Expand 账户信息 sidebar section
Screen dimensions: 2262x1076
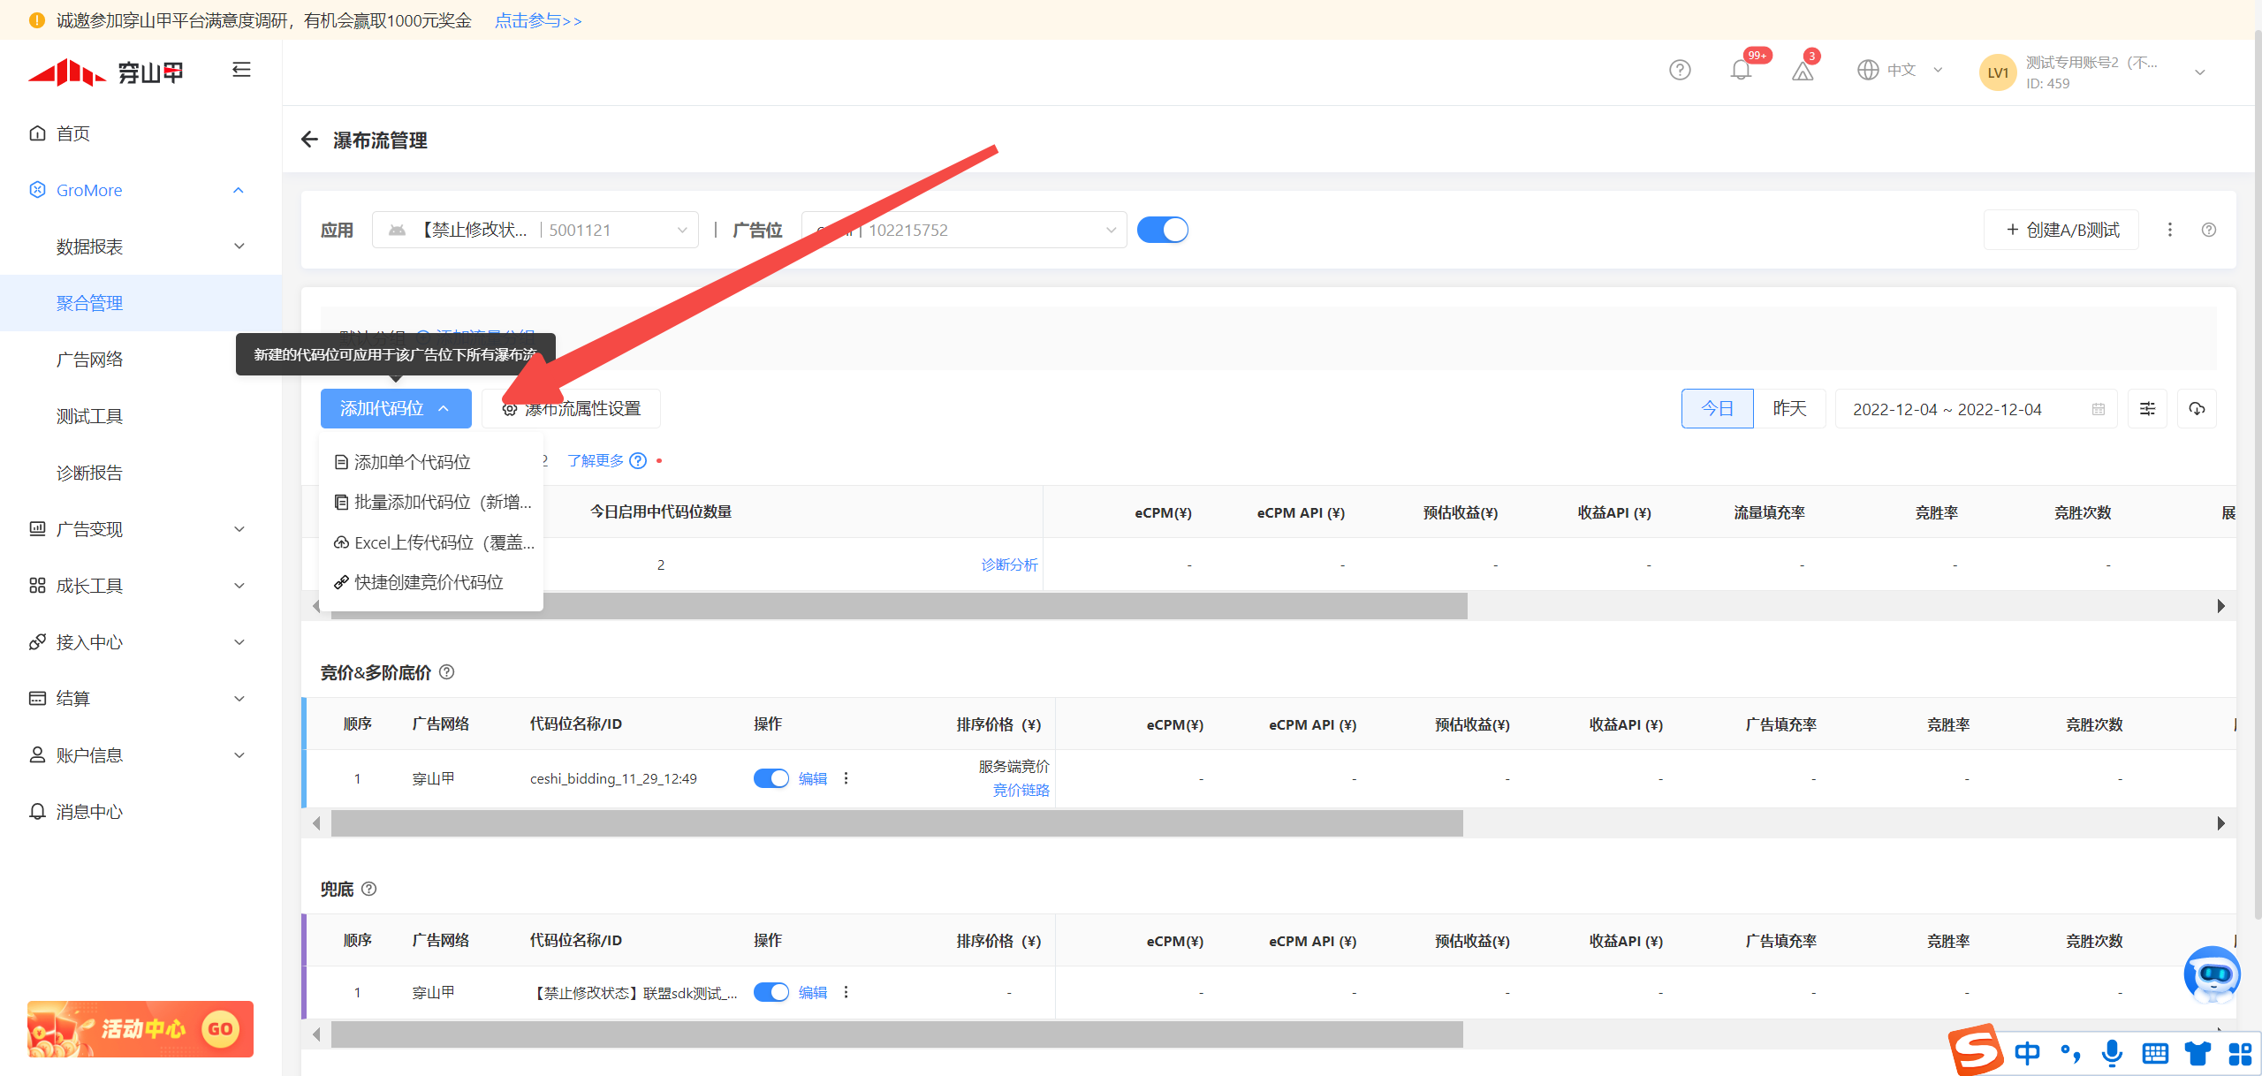pyautogui.click(x=239, y=755)
